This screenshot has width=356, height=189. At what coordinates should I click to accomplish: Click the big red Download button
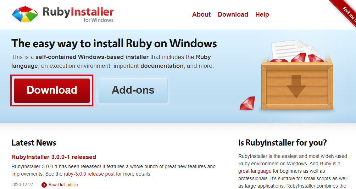[52, 90]
